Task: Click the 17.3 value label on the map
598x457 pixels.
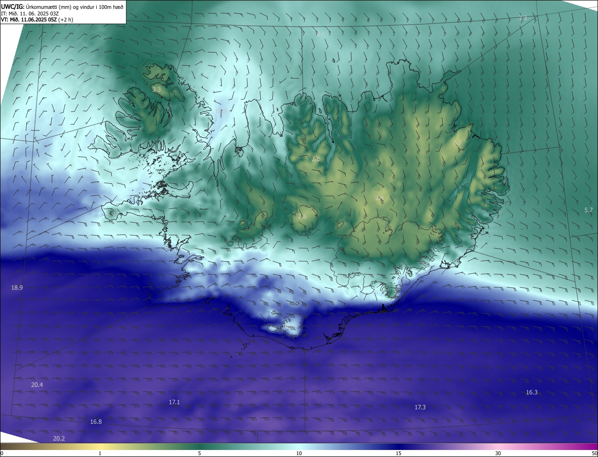Action: tap(420, 407)
